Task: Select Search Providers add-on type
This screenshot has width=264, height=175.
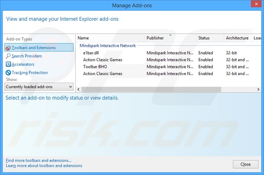Action: 27,56
